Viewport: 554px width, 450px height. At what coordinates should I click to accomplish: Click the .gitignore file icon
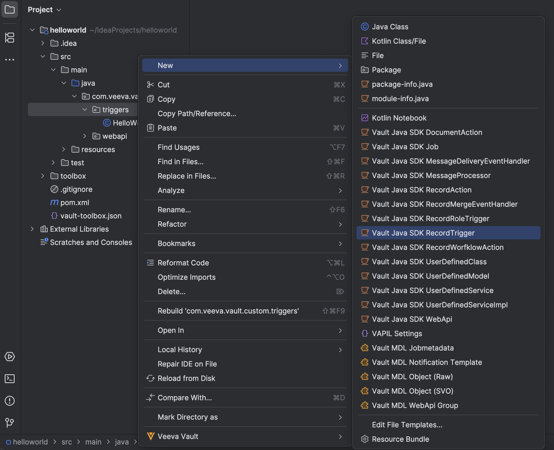point(54,189)
